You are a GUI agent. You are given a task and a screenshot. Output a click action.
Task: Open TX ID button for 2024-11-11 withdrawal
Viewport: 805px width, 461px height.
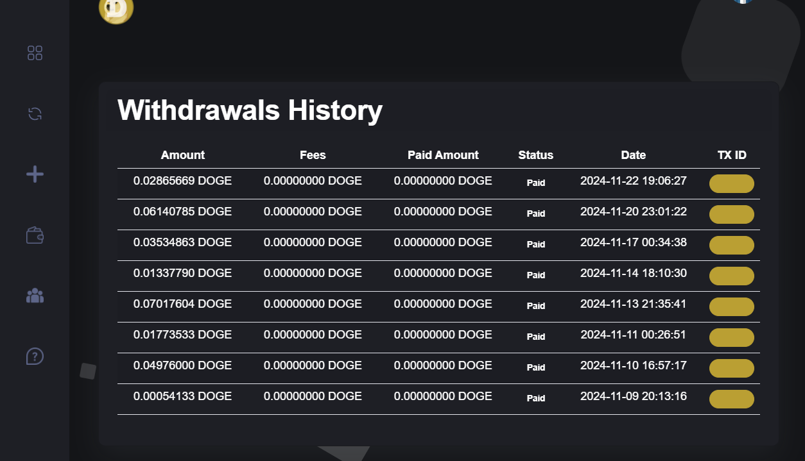tap(731, 337)
